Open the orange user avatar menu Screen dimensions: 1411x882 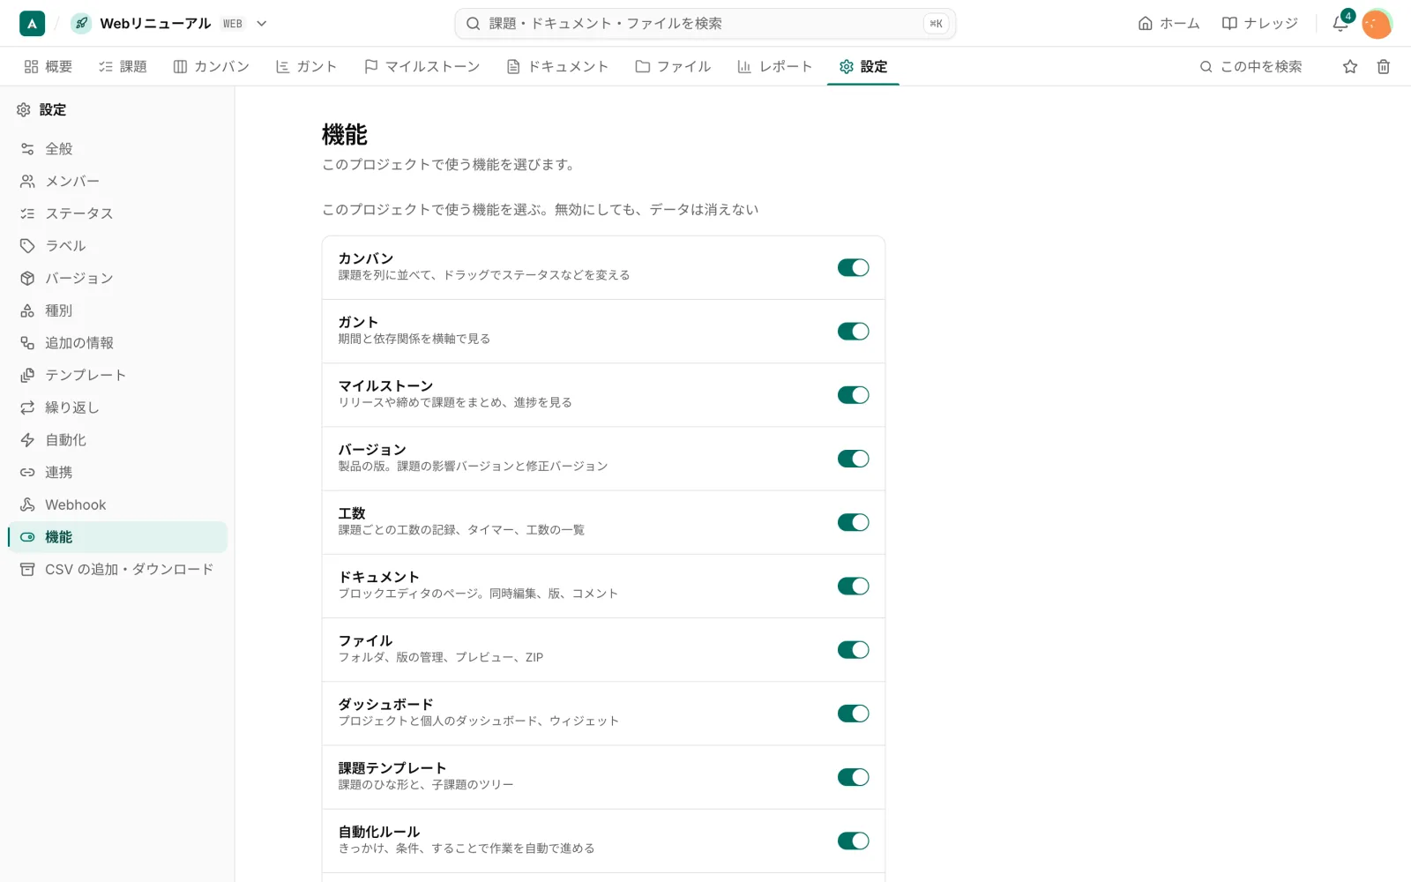(1377, 24)
